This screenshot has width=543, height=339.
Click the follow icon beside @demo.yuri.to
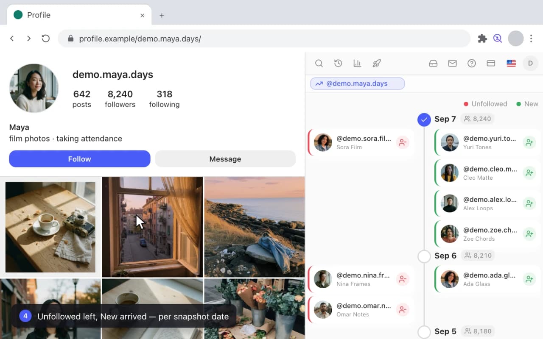(529, 142)
